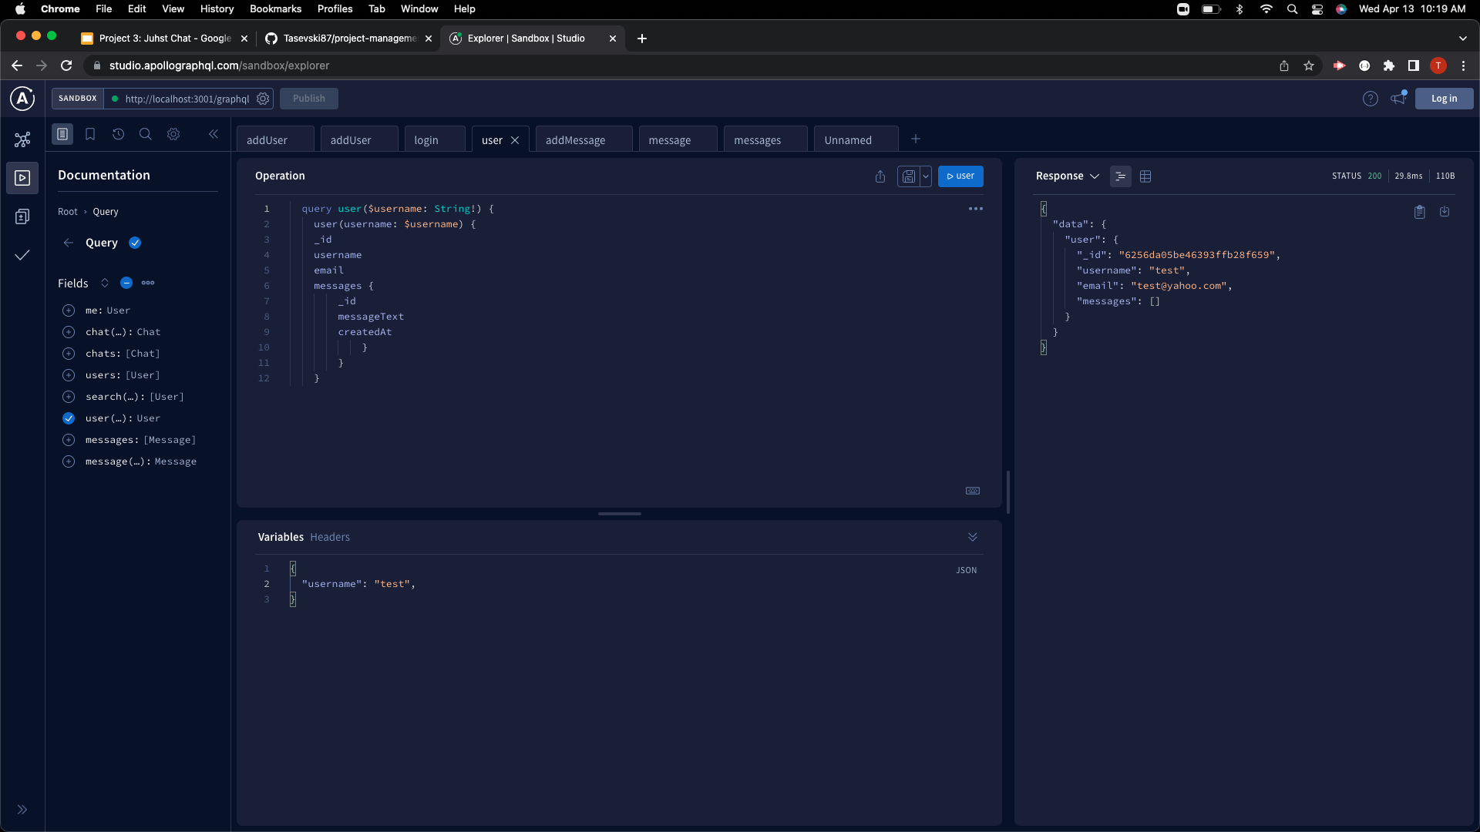Image resolution: width=1480 pixels, height=832 pixels.
Task: Run the user query button
Action: [960, 176]
